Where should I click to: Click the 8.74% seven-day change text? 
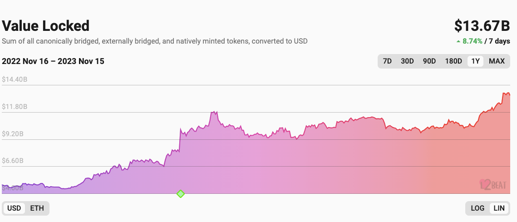[x=472, y=41]
